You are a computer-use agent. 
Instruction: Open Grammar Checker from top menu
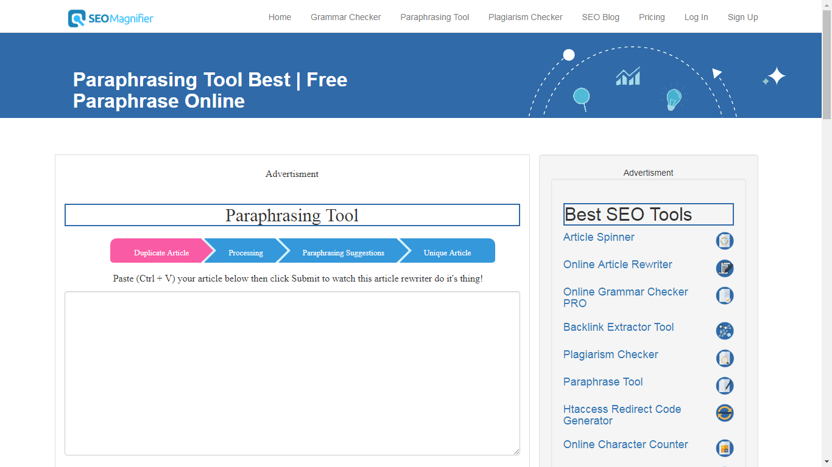pyautogui.click(x=345, y=17)
